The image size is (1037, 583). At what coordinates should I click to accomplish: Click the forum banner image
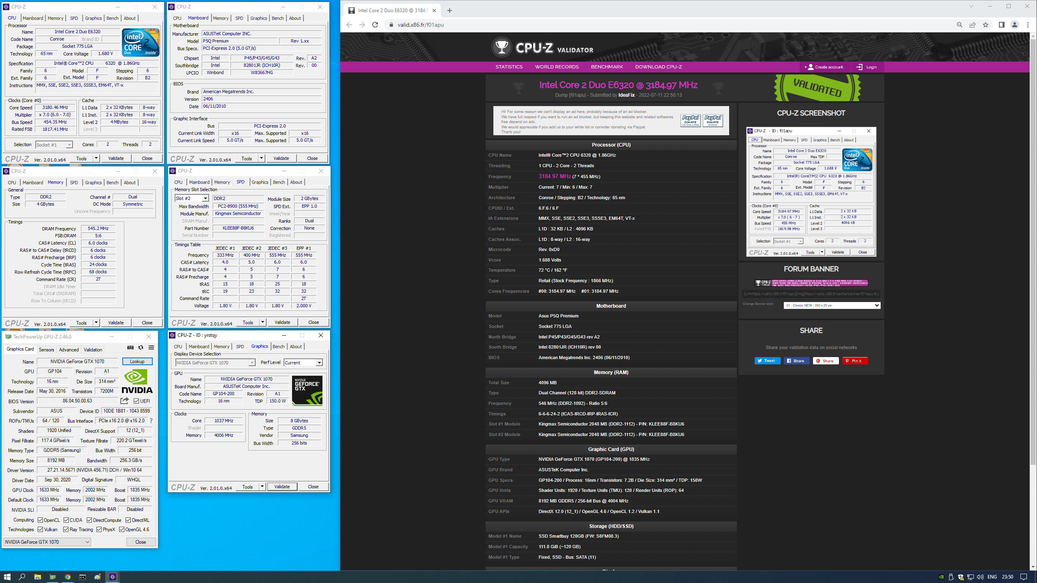pos(811,283)
